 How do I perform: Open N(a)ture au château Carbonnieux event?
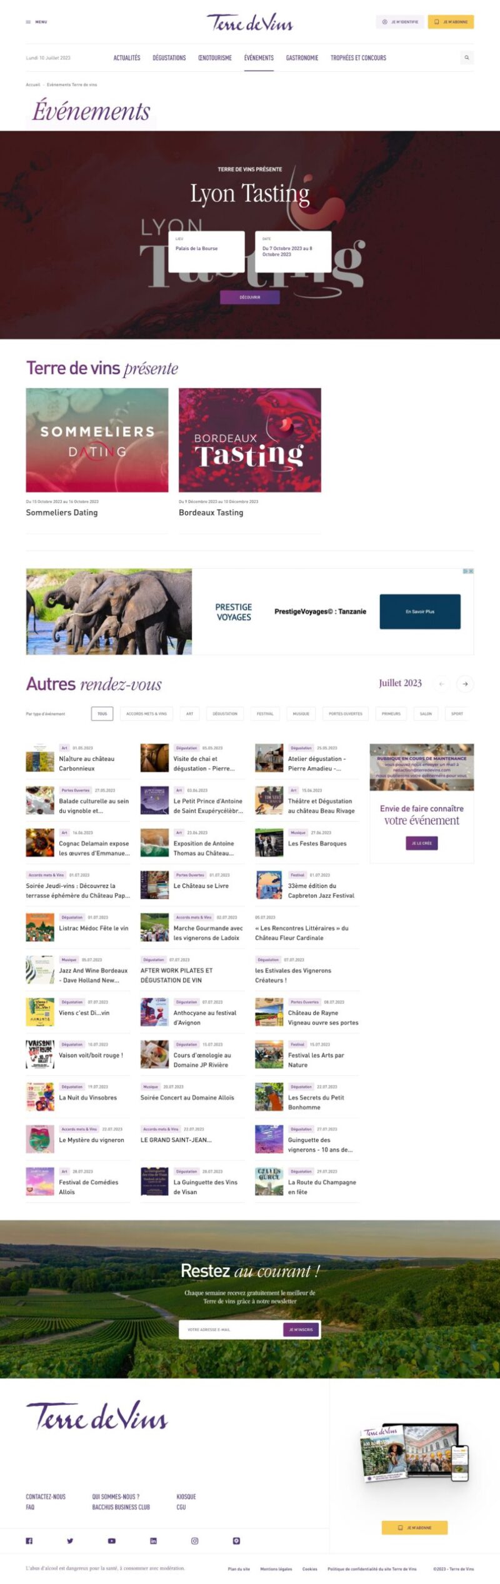click(x=87, y=764)
